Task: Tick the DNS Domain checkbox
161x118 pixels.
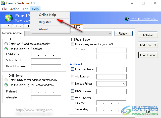Action: pos(73,91)
